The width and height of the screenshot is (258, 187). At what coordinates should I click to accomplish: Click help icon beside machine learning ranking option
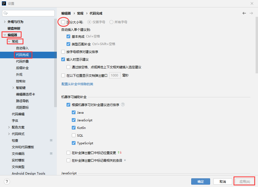pyautogui.click(x=123, y=105)
